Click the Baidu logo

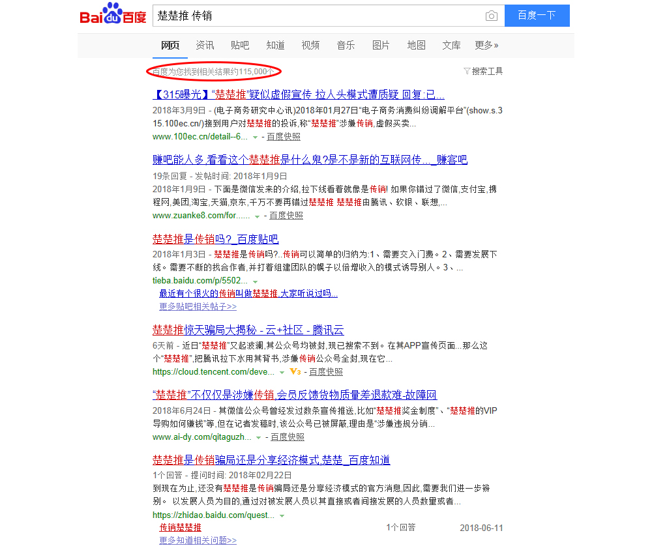click(113, 14)
